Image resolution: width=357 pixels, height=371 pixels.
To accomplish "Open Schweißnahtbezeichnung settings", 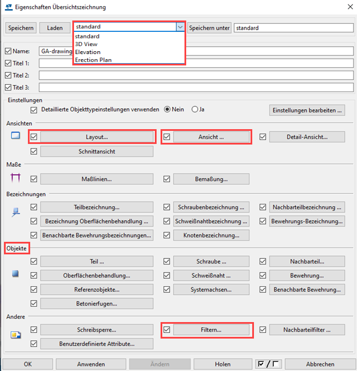I will tap(211, 221).
